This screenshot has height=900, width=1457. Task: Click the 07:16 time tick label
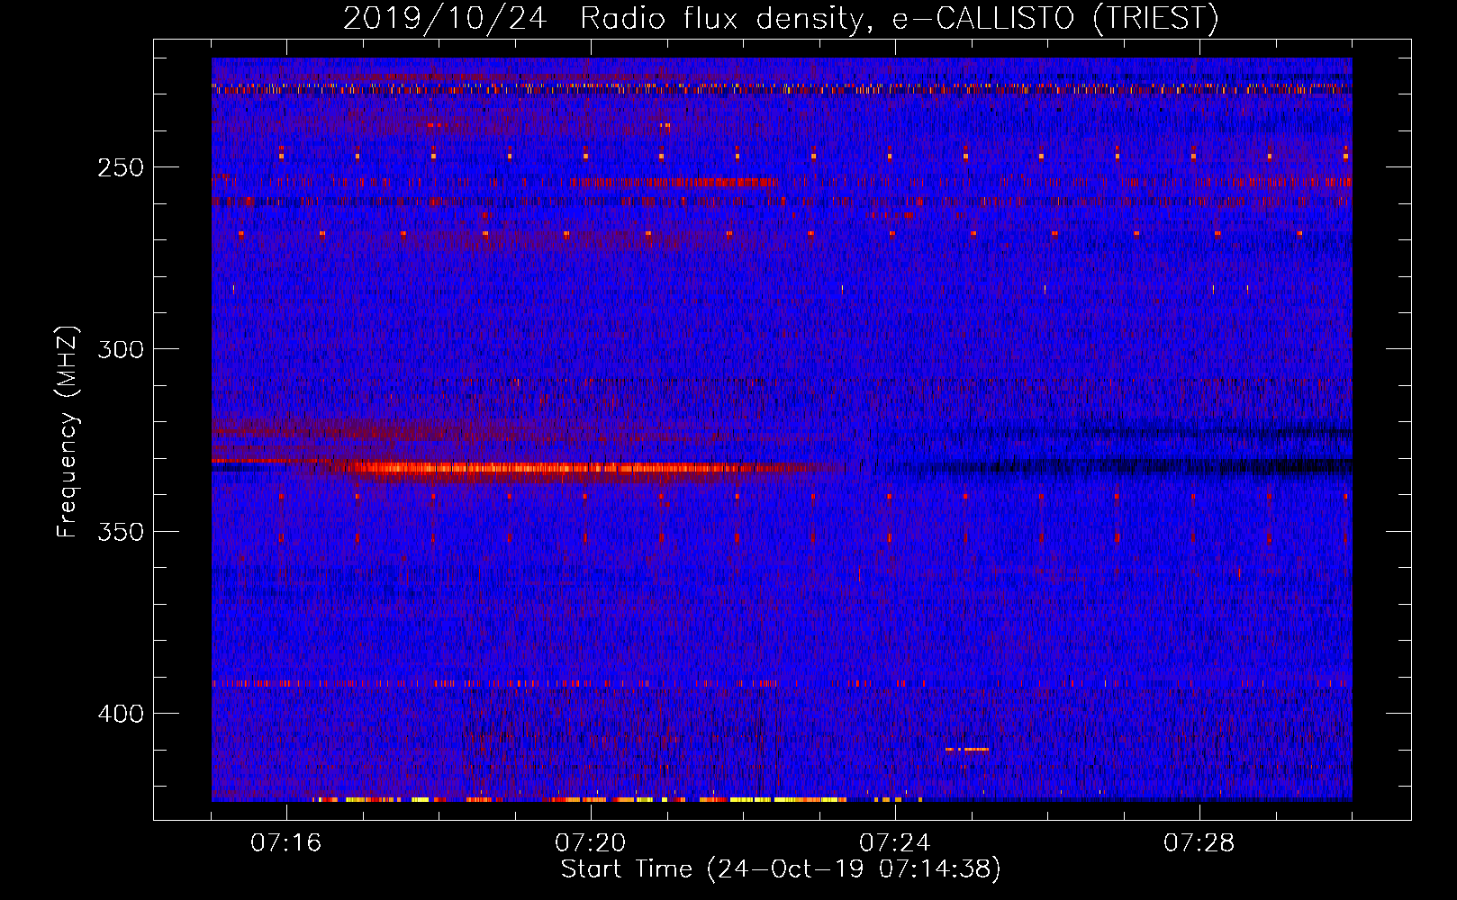point(286,843)
